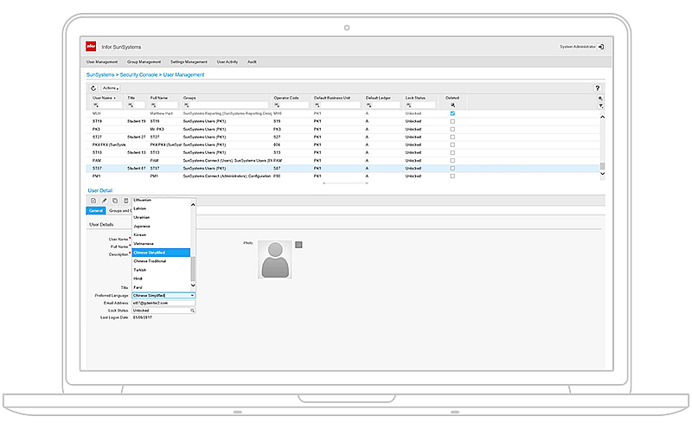Click the refresh icon in the grid toolbar
This screenshot has width=692, height=429.
[93, 88]
